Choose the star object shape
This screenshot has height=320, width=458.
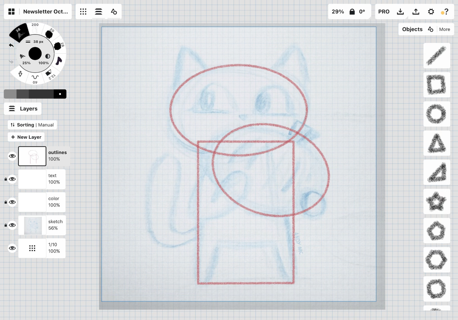tap(437, 202)
